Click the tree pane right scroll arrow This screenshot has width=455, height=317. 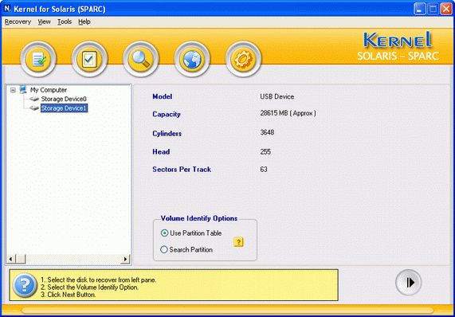[125, 259]
